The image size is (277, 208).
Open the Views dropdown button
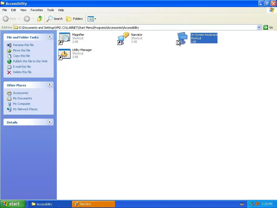click(x=92, y=19)
